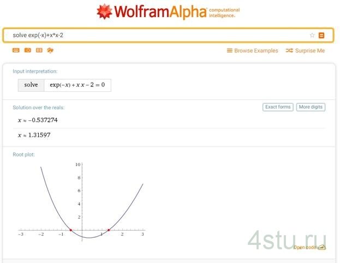Open the extended keyboard icon
The height and width of the screenshot is (263, 340).
pos(16,50)
